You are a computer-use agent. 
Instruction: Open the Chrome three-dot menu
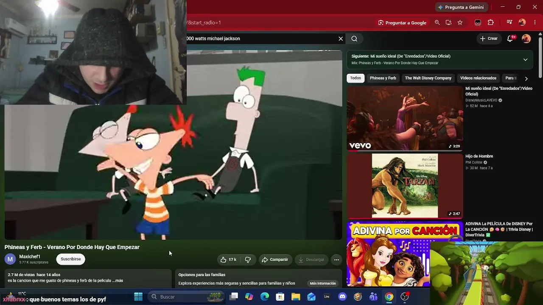click(x=535, y=22)
